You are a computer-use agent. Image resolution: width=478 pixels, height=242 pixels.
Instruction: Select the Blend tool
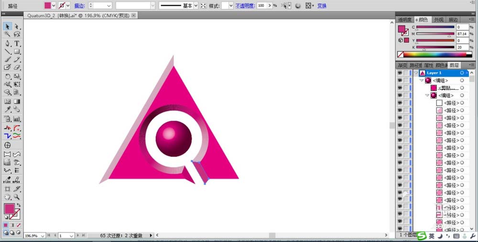(x=17, y=110)
